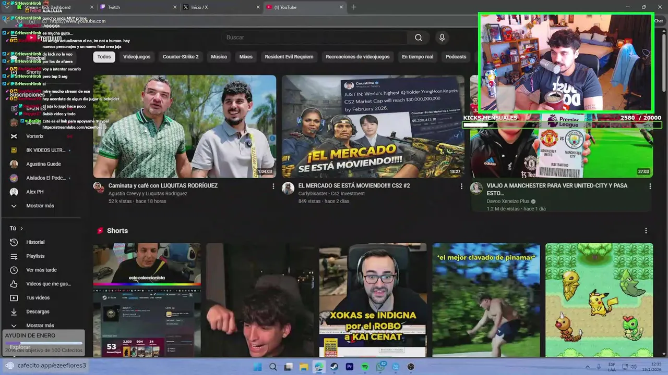
Task: Open three-dot menu for VIAJO A MANCHESTER video
Action: [650, 186]
